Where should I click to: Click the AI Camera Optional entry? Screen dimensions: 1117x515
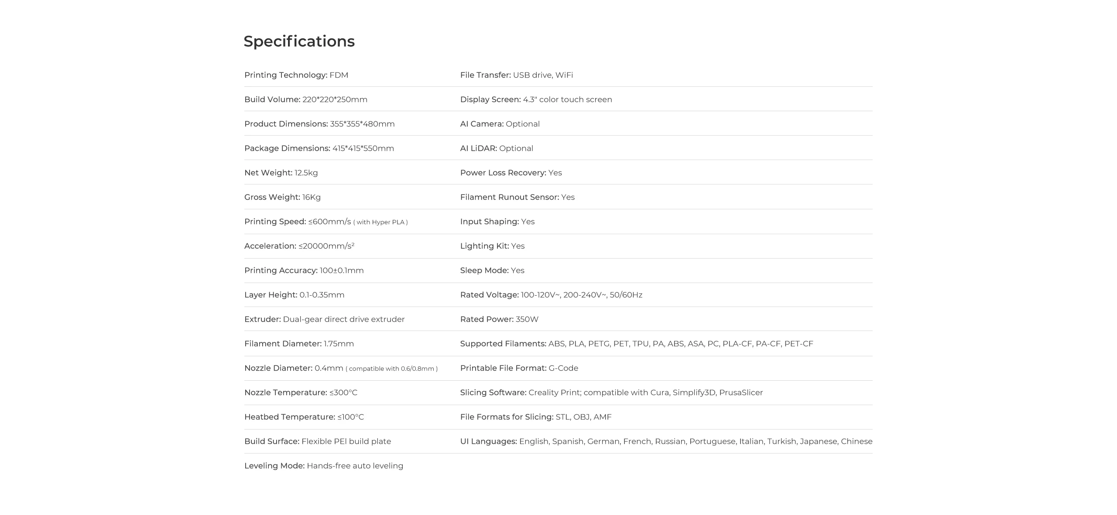click(500, 124)
